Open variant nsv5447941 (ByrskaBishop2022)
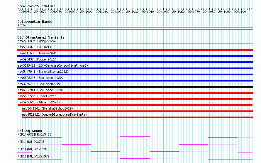Screen dimensions: 261x163 (x=43, y=72)
